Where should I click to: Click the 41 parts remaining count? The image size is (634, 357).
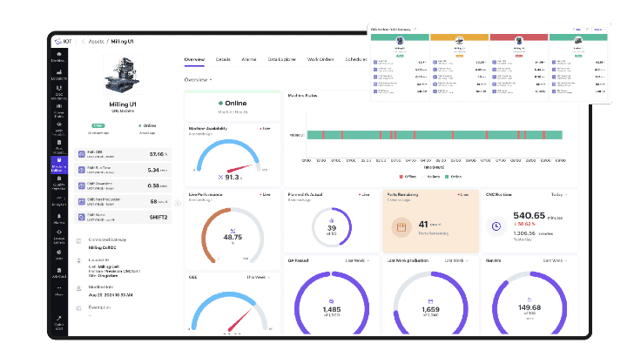(423, 224)
